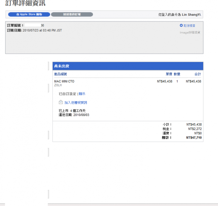218x206 pixels.
Task: Select the MAC MINI CTO product name
Action: [64, 81]
